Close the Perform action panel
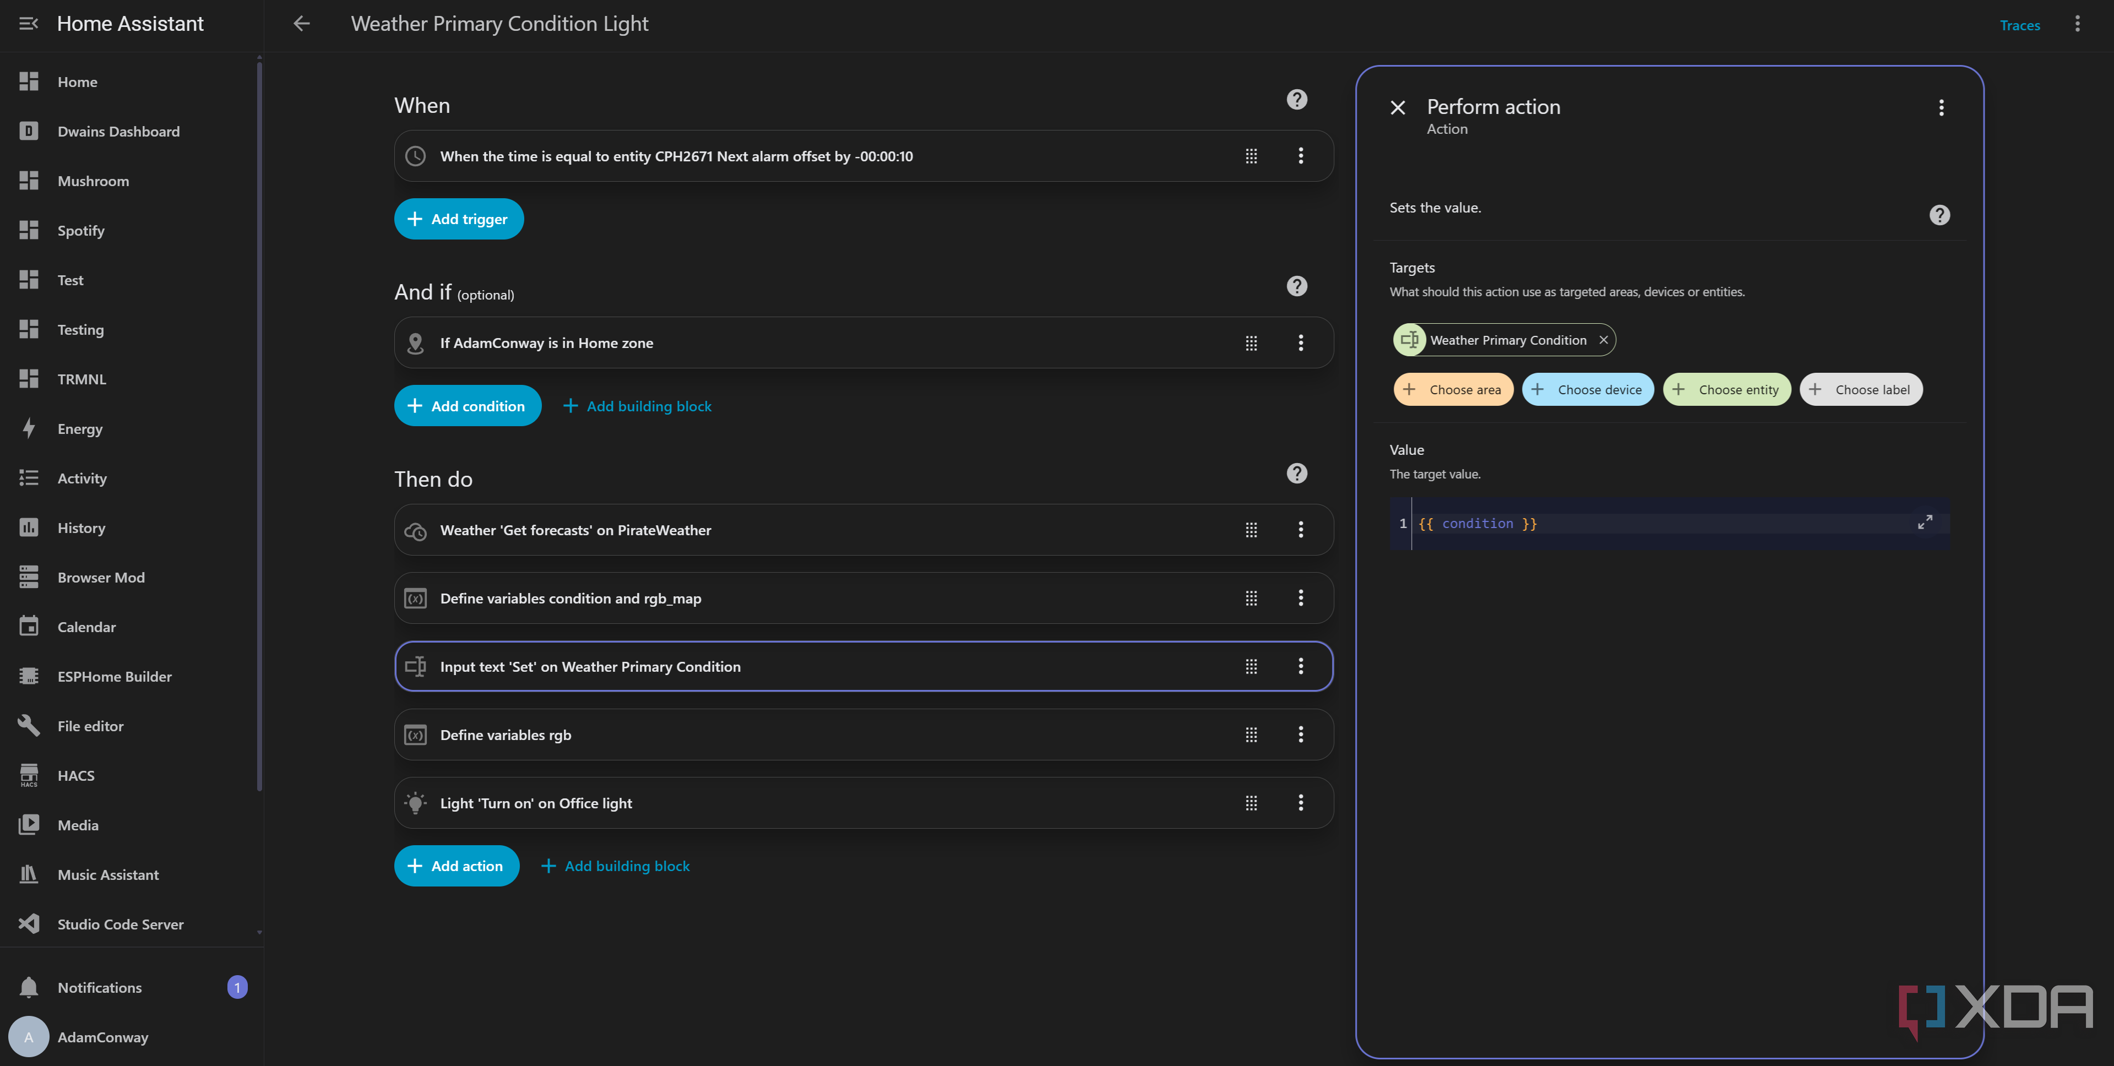This screenshot has width=2114, height=1066. [x=1398, y=107]
